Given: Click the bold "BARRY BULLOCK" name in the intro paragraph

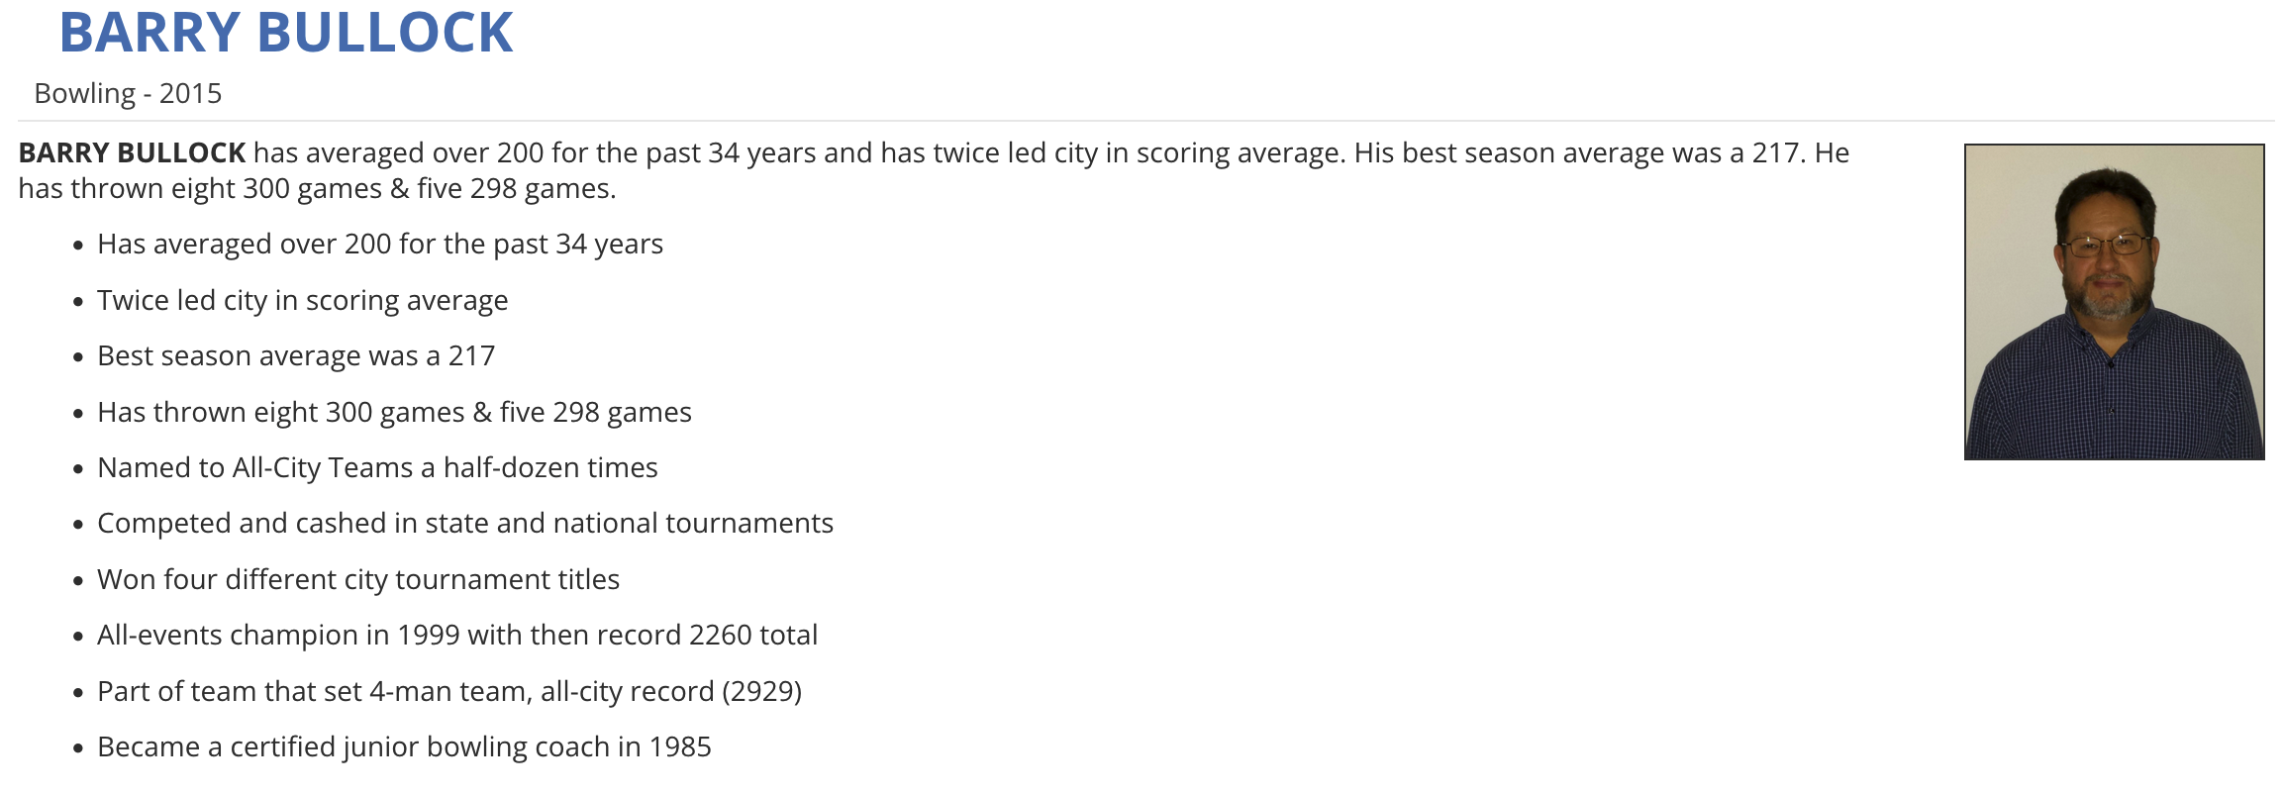Looking at the screenshot, I should click(x=132, y=152).
